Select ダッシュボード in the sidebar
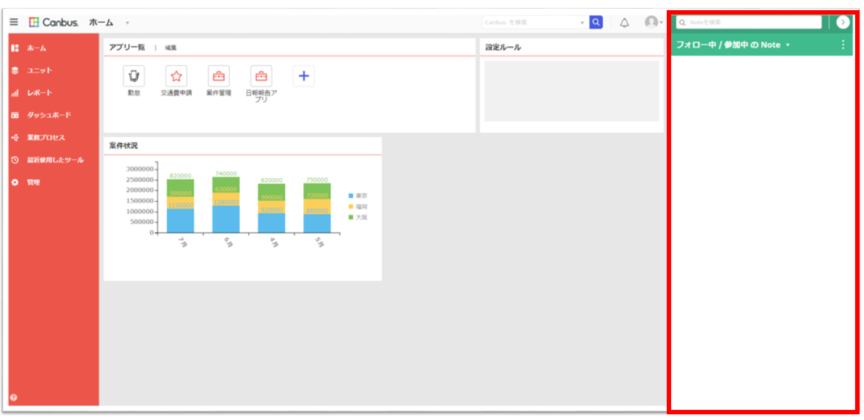This screenshot has height=420, width=864. tap(48, 115)
